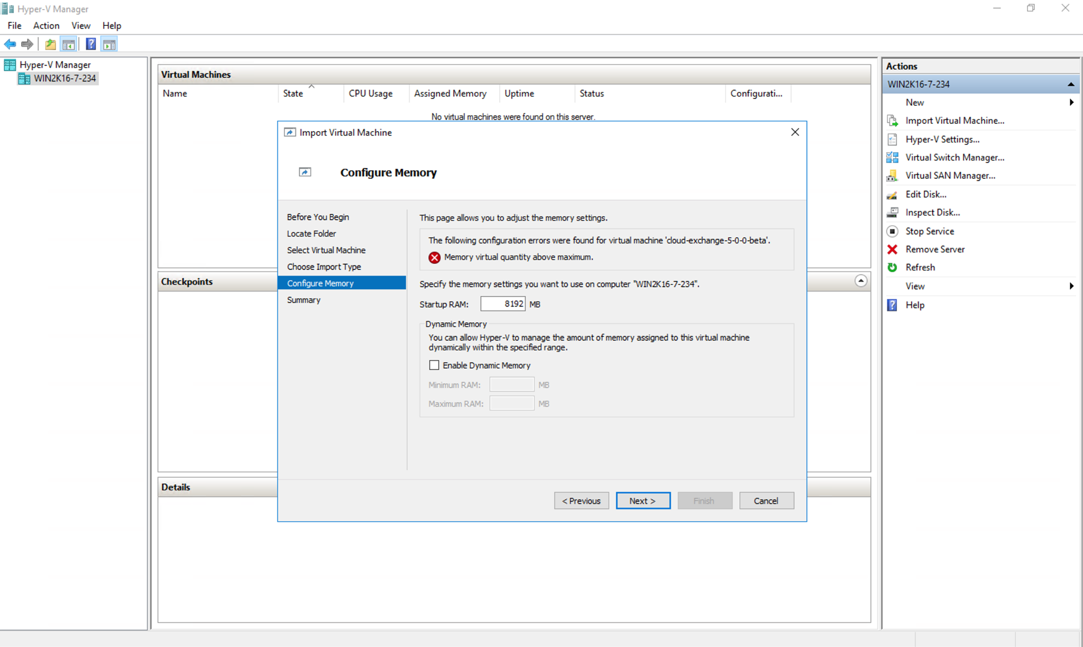
Task: Click the Previous button
Action: pos(581,500)
